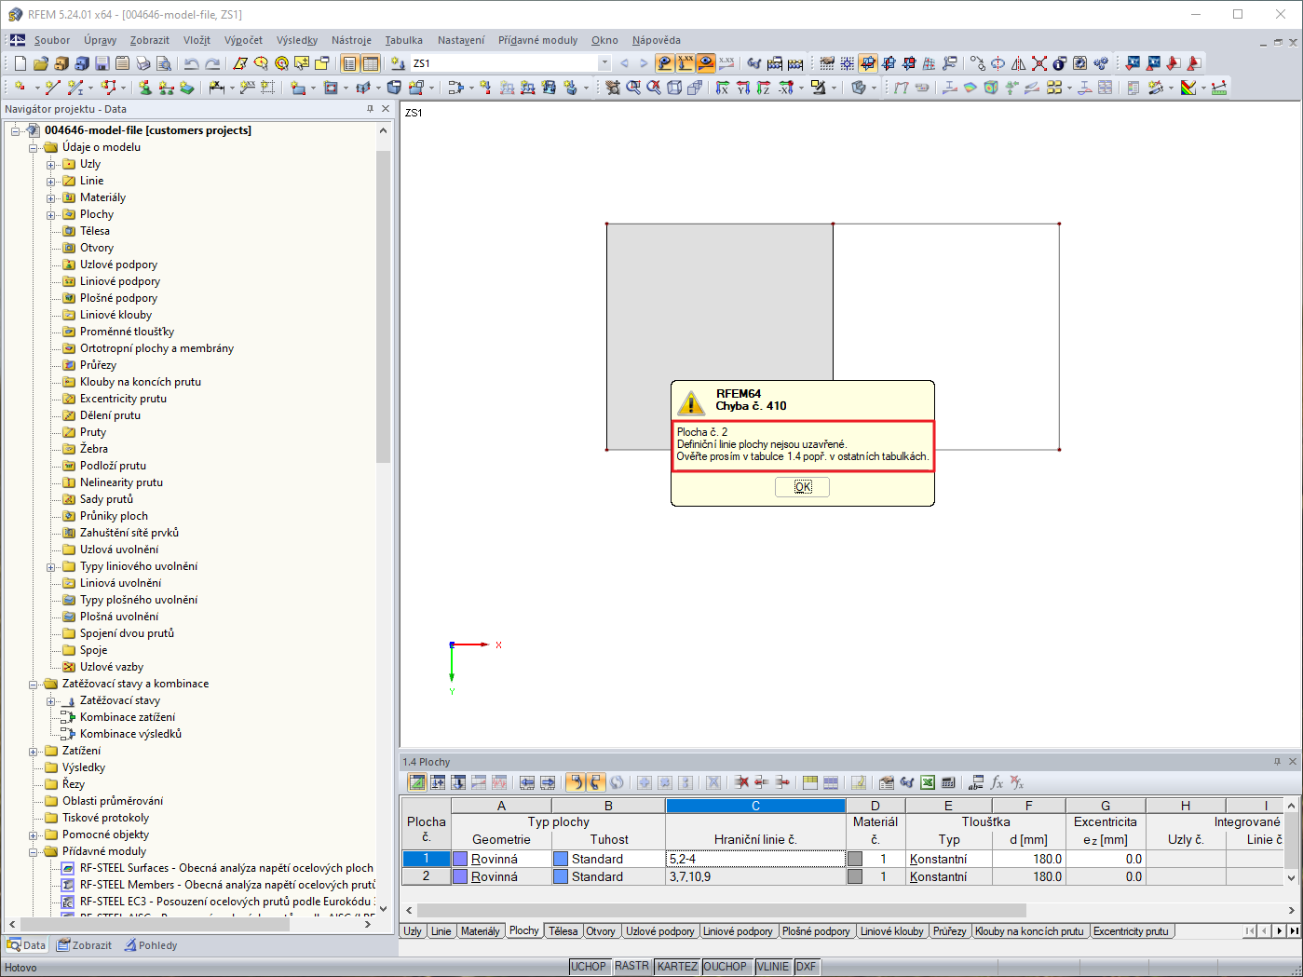Toggle RASTR grid snap in status bar

[x=631, y=966]
